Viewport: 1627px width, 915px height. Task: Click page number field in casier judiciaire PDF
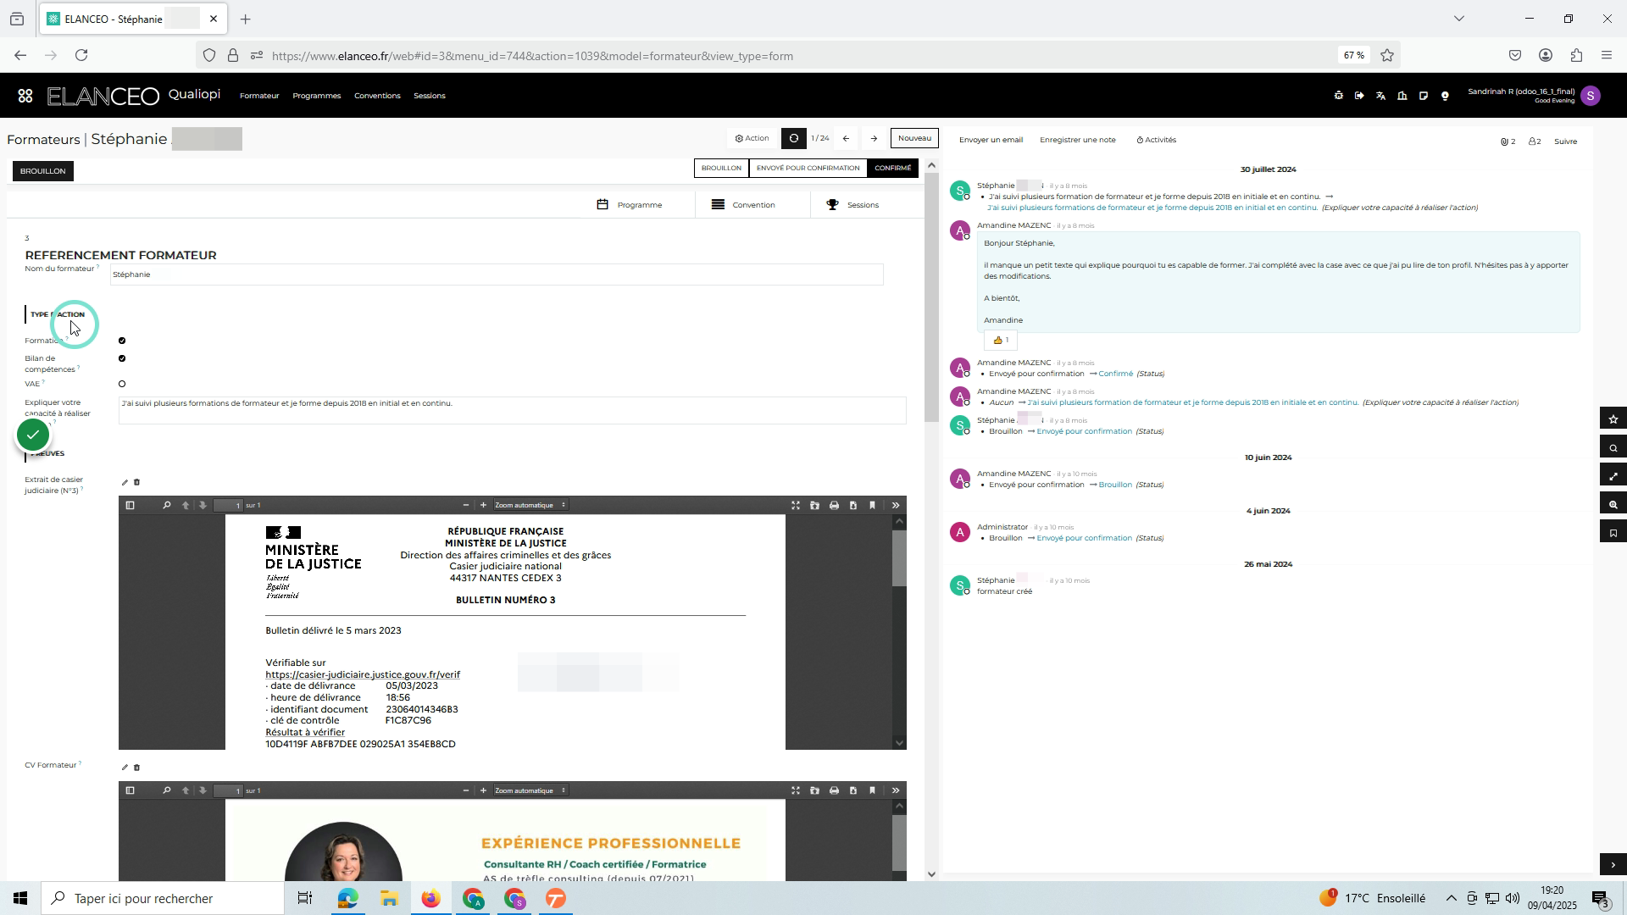coord(228,506)
